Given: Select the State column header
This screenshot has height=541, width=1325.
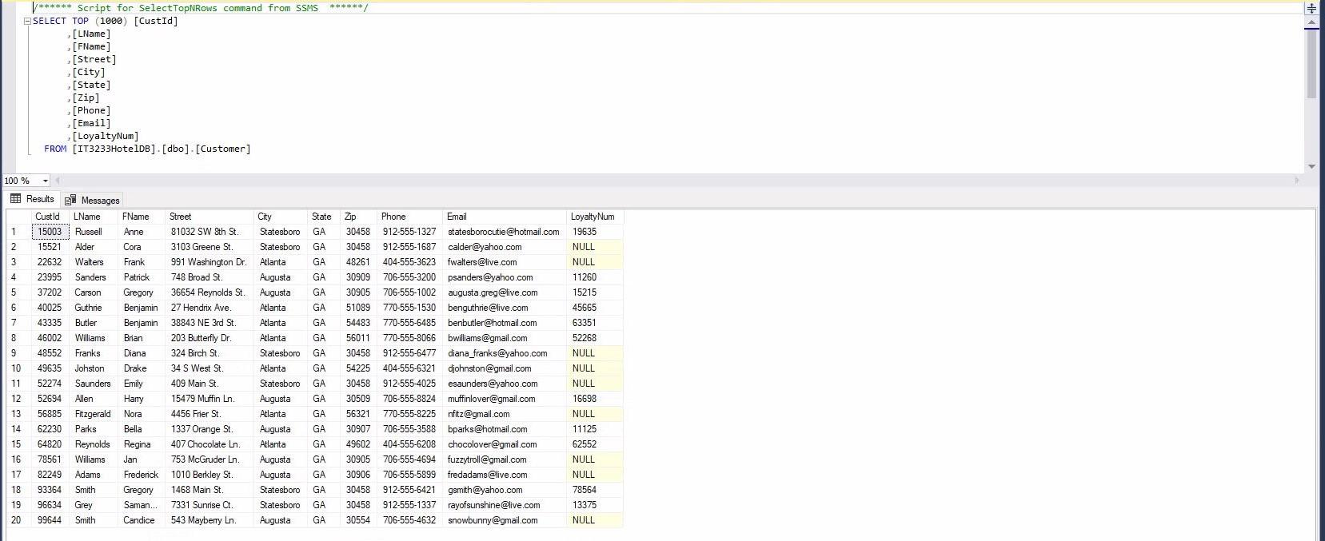Looking at the screenshot, I should (x=324, y=217).
